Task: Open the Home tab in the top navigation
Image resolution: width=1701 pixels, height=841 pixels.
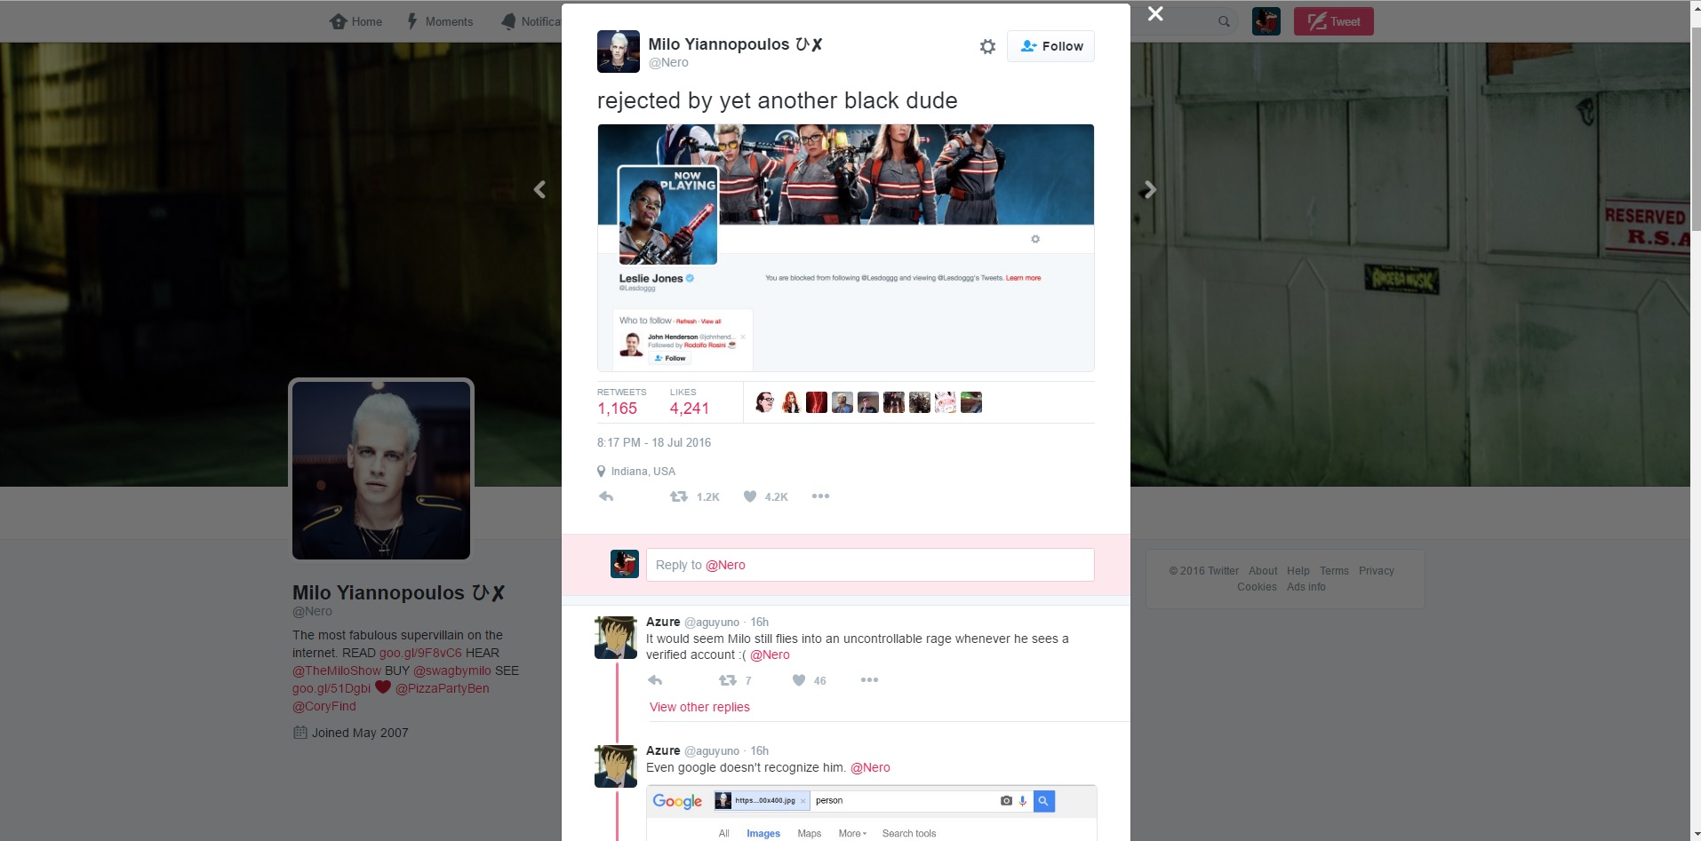Action: click(355, 21)
